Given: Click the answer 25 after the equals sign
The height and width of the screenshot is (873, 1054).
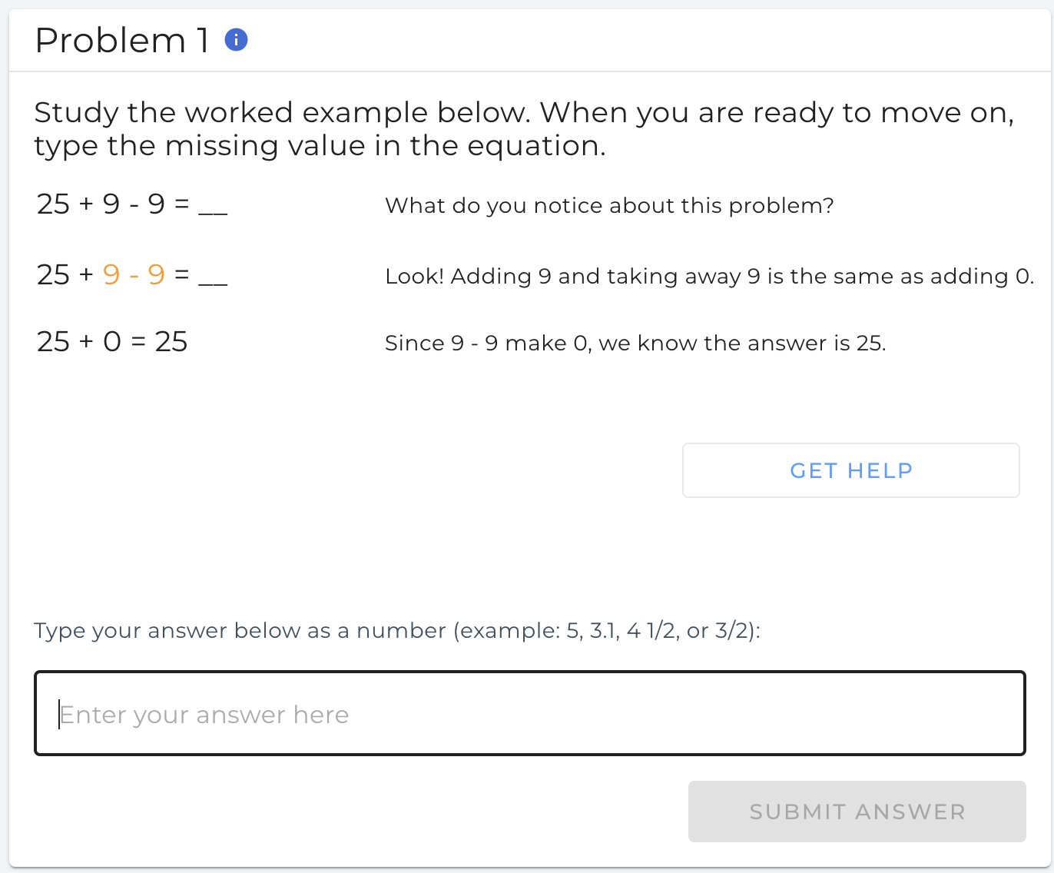Looking at the screenshot, I should (x=171, y=341).
